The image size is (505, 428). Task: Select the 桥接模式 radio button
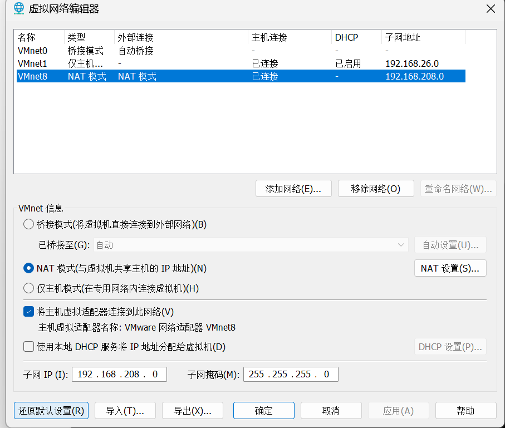(x=28, y=224)
